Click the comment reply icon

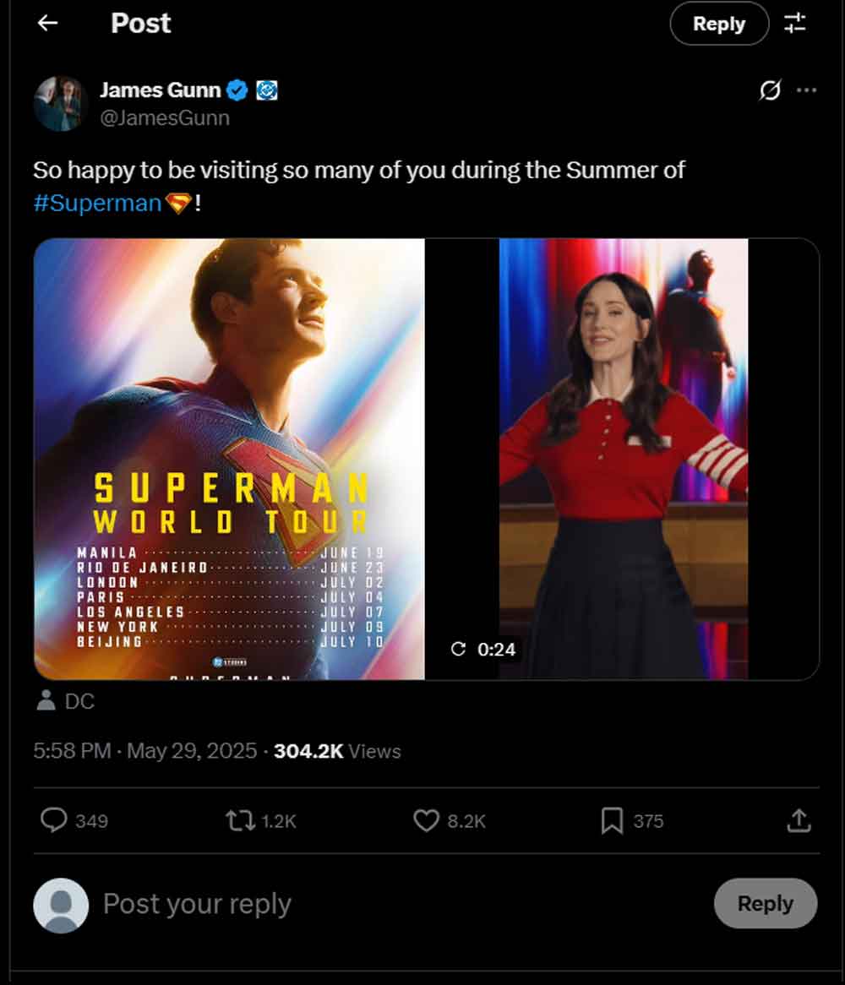click(x=54, y=820)
